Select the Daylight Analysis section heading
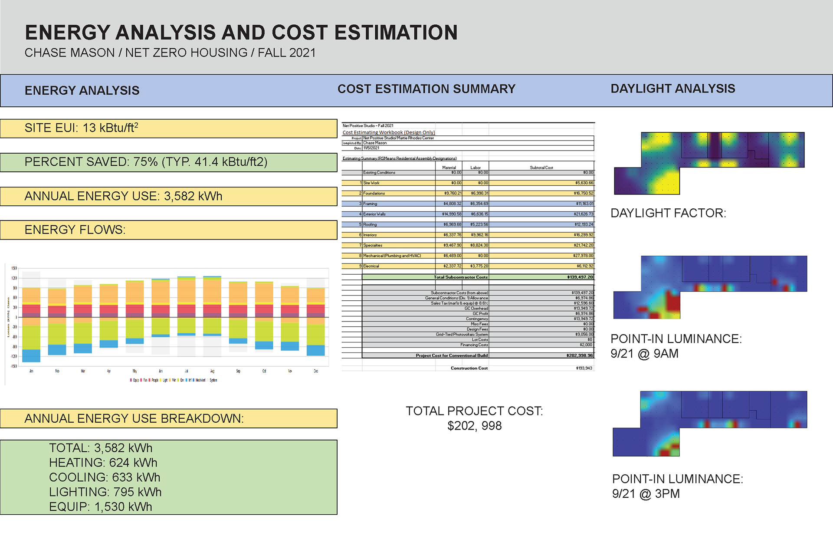Screen dimensions: 833x539 point(672,89)
